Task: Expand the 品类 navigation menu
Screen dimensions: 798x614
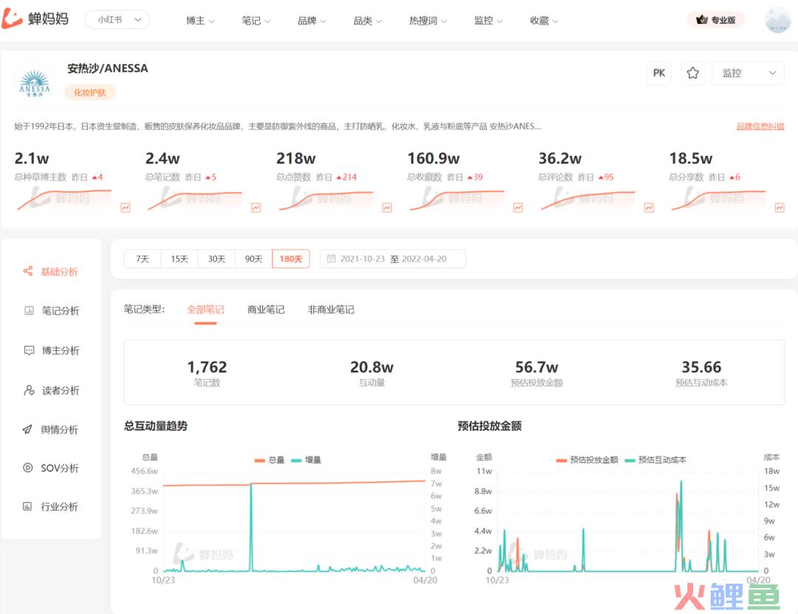Action: (367, 21)
